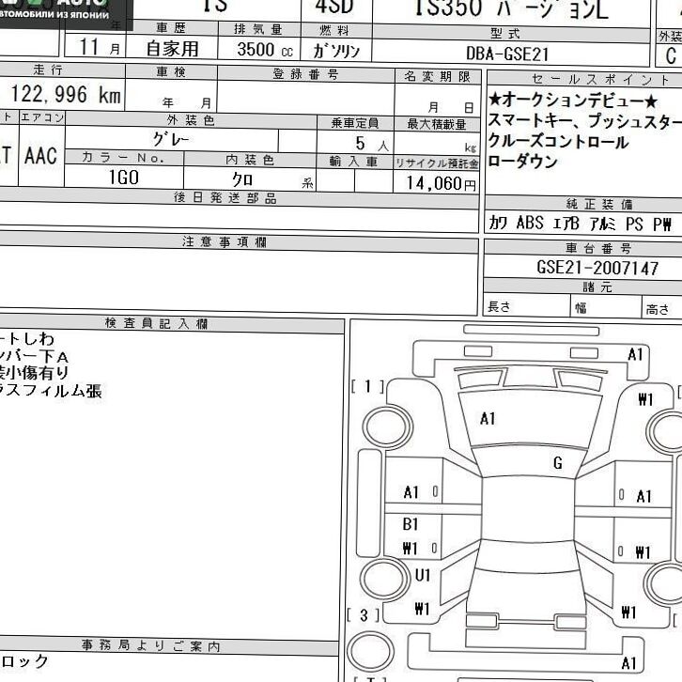Select the 事務局よりご案内 section header

pos(150,645)
